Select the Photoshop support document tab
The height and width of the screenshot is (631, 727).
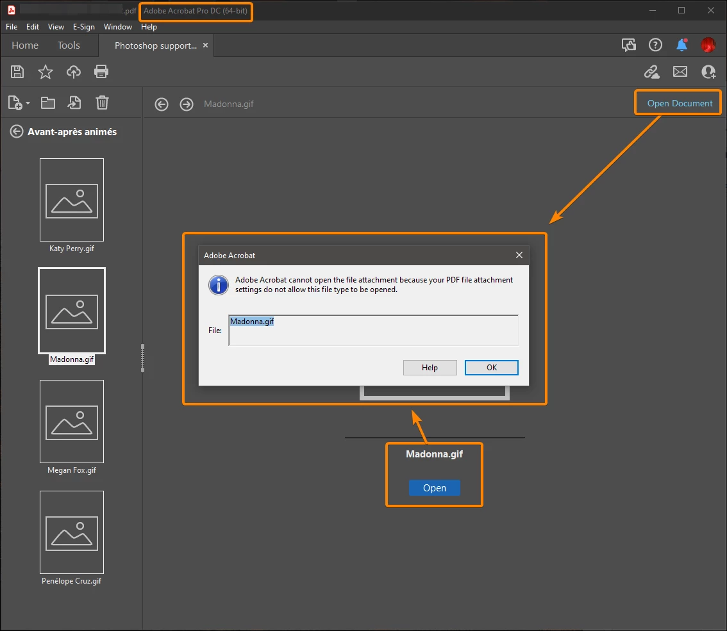coord(155,45)
